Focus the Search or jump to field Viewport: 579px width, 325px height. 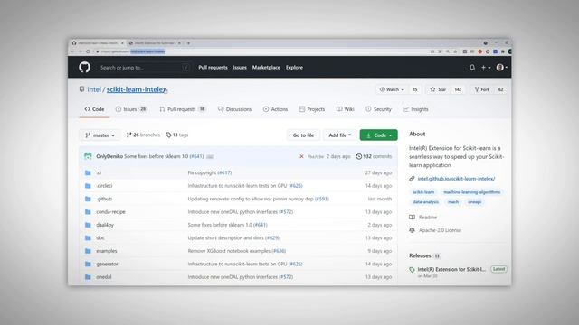click(x=145, y=68)
